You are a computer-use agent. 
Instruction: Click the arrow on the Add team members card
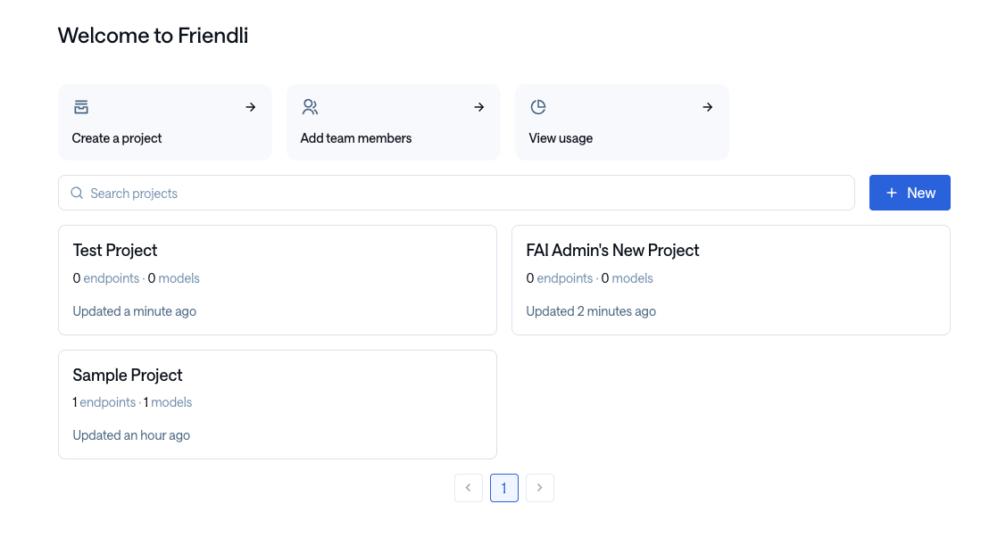coord(478,106)
